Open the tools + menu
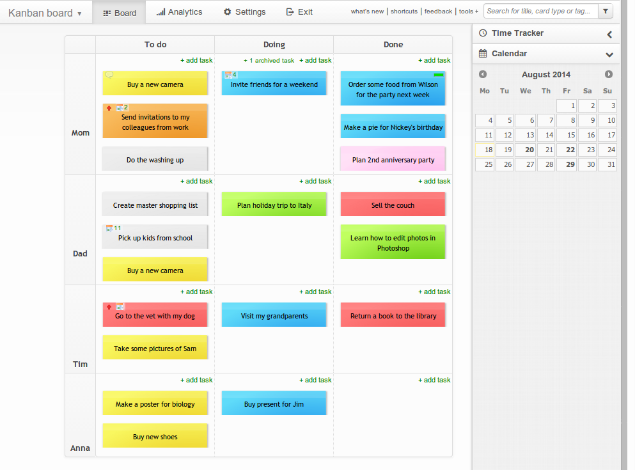 (469, 11)
